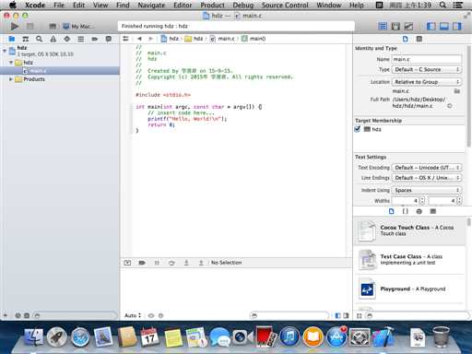The height and width of the screenshot is (354, 472).
Task: Open the Text Encoding dropdown
Action: [x=427, y=168]
